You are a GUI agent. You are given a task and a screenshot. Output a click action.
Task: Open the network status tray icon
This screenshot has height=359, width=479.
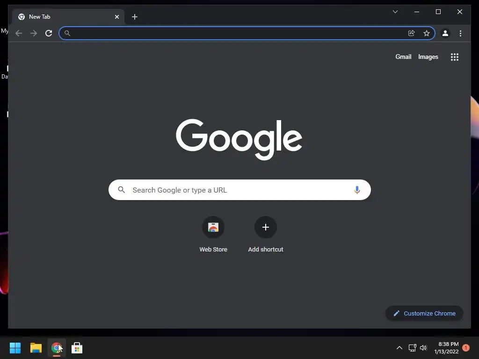413,348
